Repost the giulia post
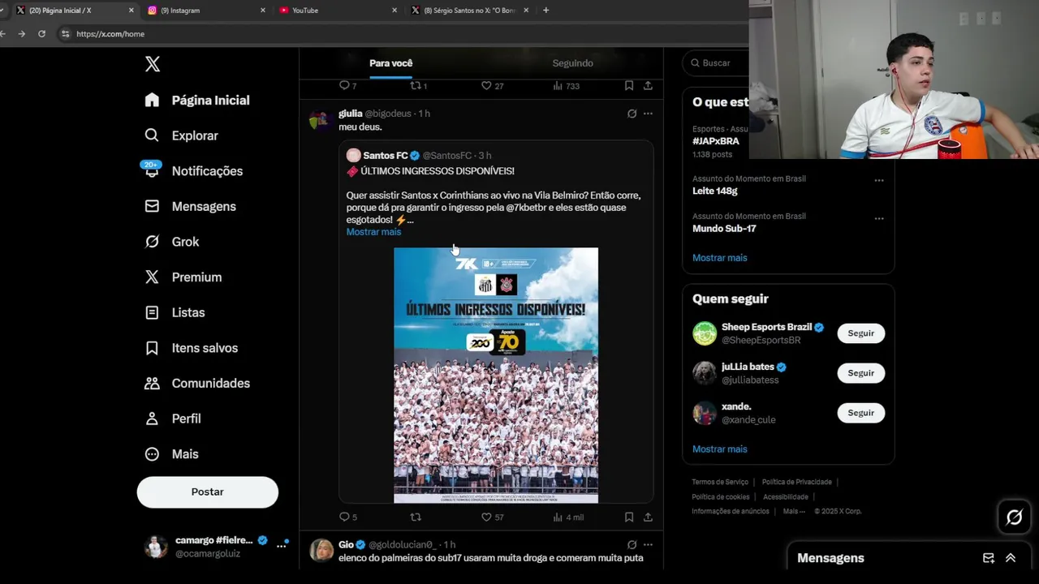Viewport: 1039px width, 584px height. 416,517
